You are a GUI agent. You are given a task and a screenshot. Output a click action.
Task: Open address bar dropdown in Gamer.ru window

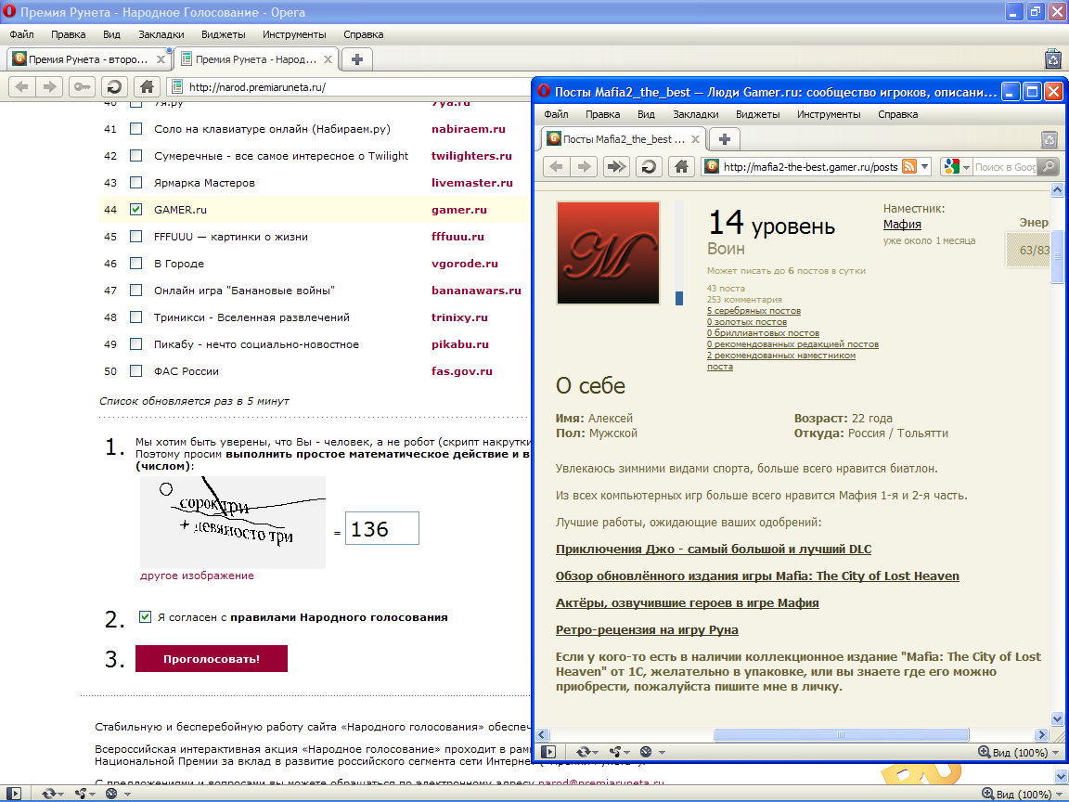click(x=924, y=166)
